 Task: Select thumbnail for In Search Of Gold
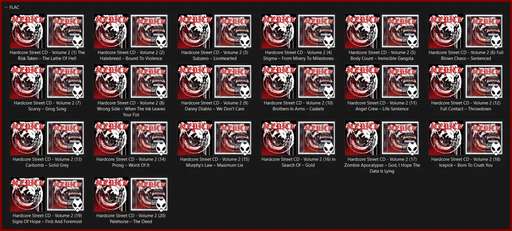(x=298, y=138)
